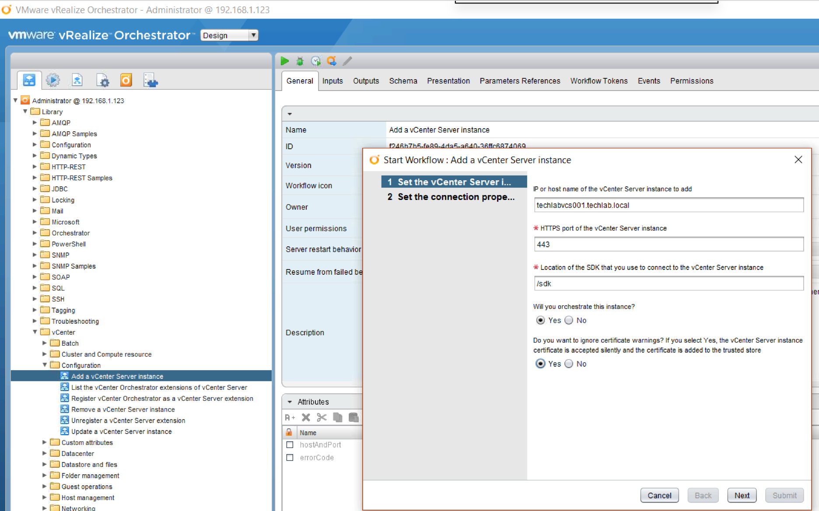The width and height of the screenshot is (819, 511).
Task: Select No for orchestrate this instance
Action: [x=569, y=320]
